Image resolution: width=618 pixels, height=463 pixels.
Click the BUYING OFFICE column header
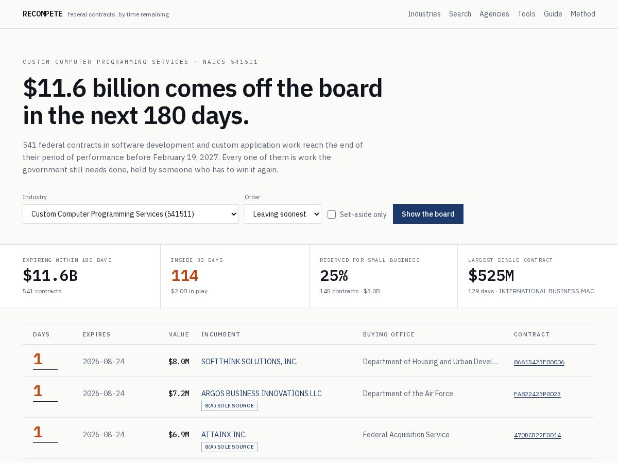click(x=389, y=334)
